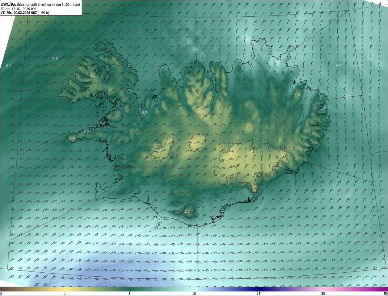
Task: Click the '5' tick label on the legend
Action: 129,294
